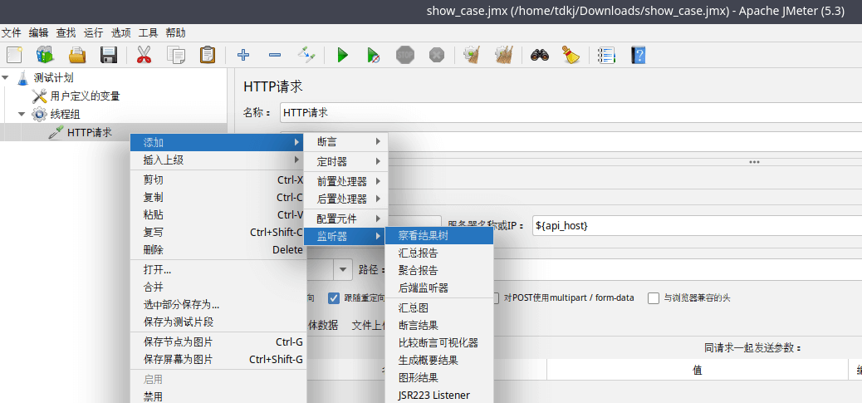Image resolution: width=862 pixels, height=403 pixels.
Task: Click the Cut scissors icon
Action: coord(144,55)
